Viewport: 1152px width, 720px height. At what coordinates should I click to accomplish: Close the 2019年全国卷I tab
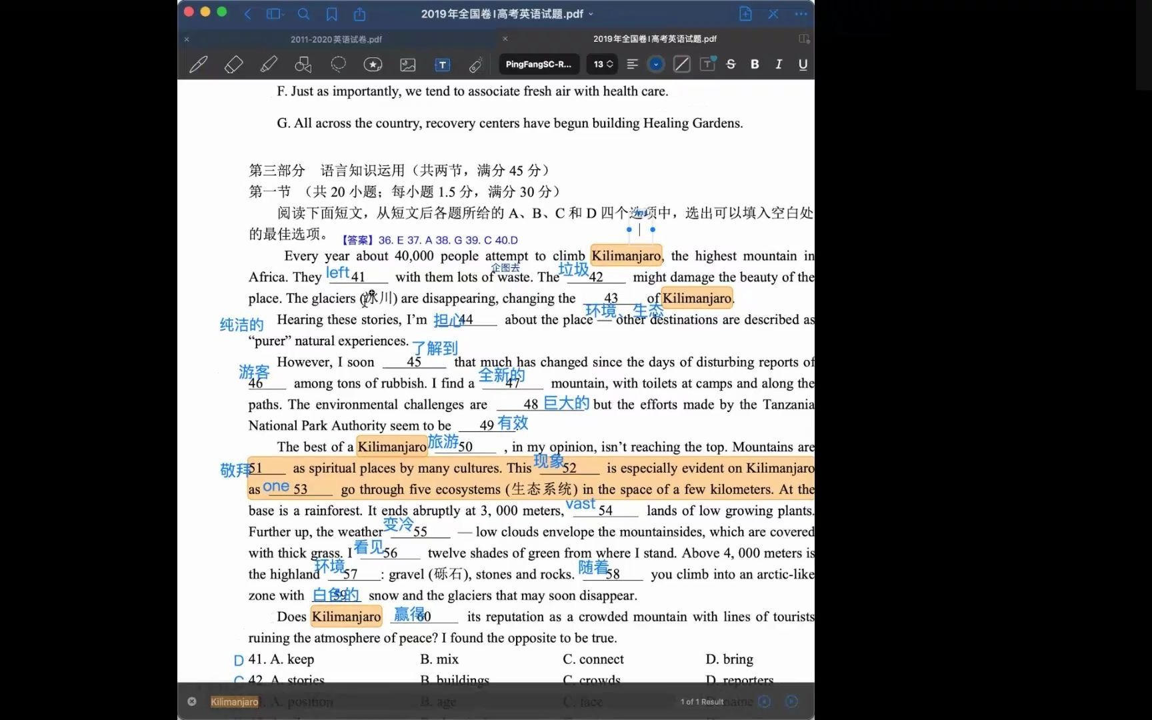tap(505, 39)
